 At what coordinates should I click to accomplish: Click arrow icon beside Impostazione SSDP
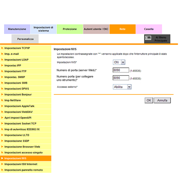[2, 141]
